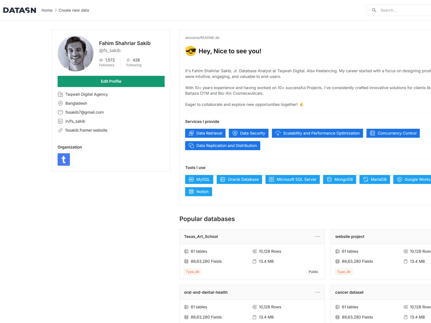431x323 pixels.
Task: Open Fahim's profile photo
Action: 75,53
